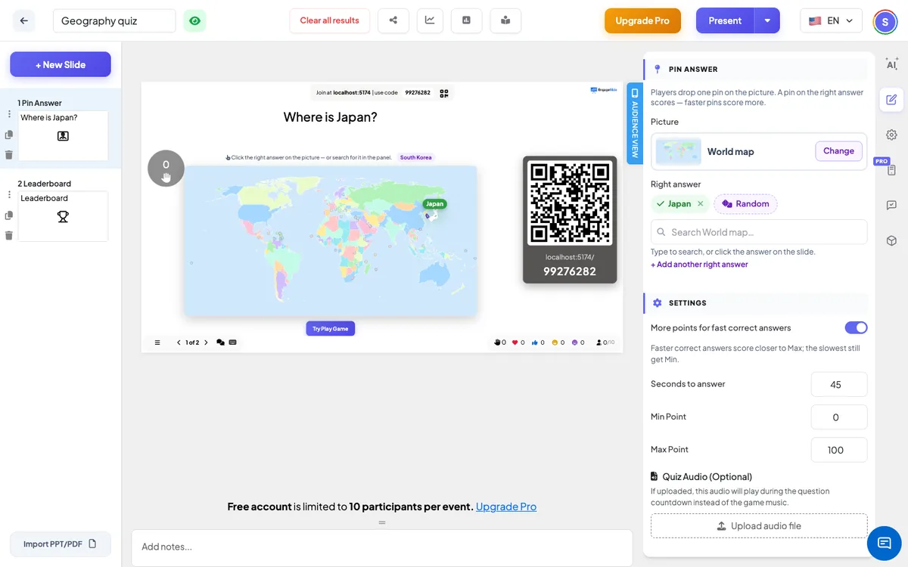
Task: Click Clear all results
Action: [329, 20]
